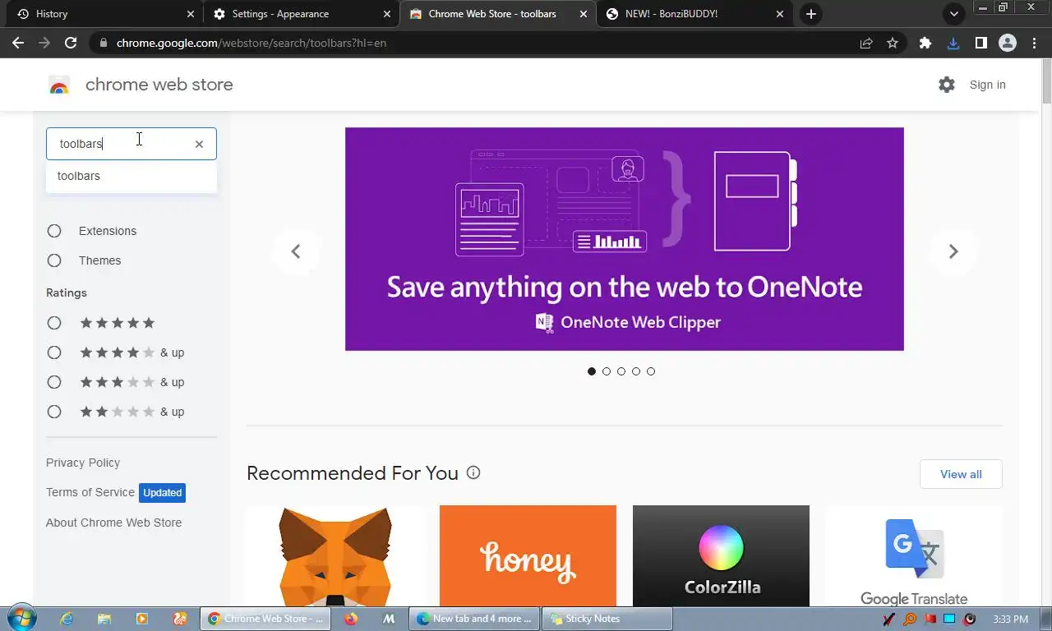This screenshot has width=1052, height=631.
Task: Open the tab search dropdown arrow
Action: 953,14
